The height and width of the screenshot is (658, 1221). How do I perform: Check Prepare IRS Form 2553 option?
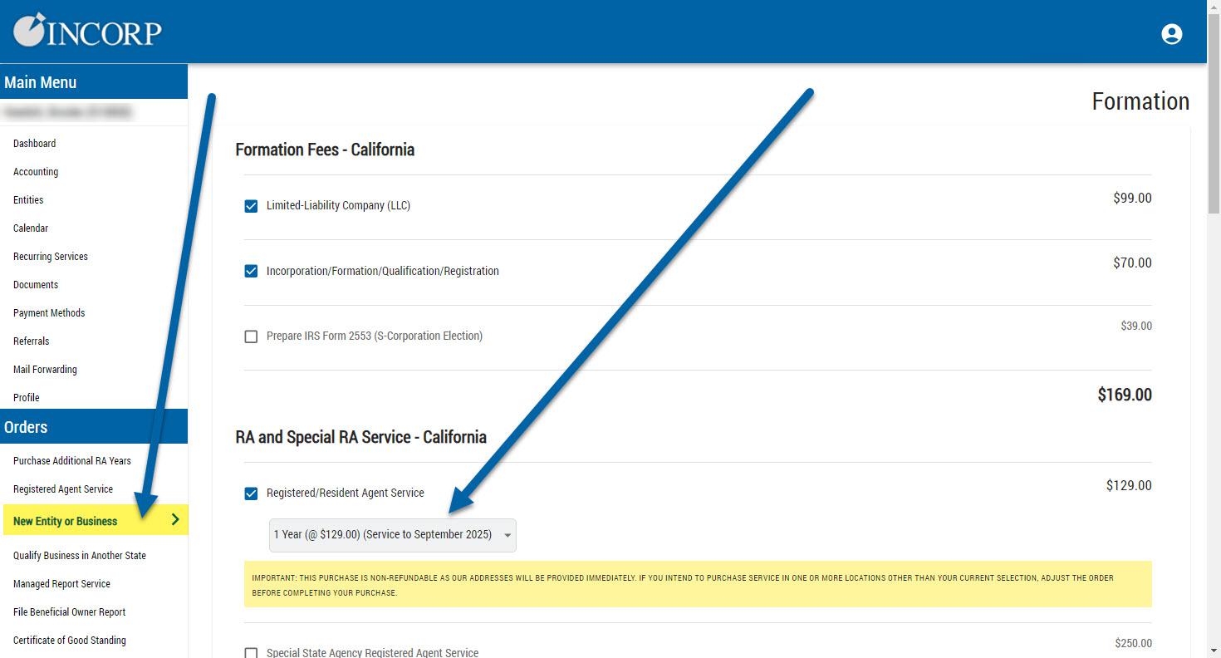click(251, 336)
